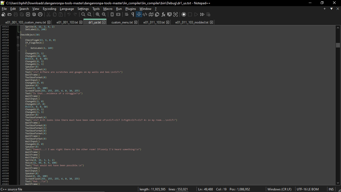The width and height of the screenshot is (341, 192).
Task: Switch to the custom_menu.txt tab
Action: tap(123, 22)
